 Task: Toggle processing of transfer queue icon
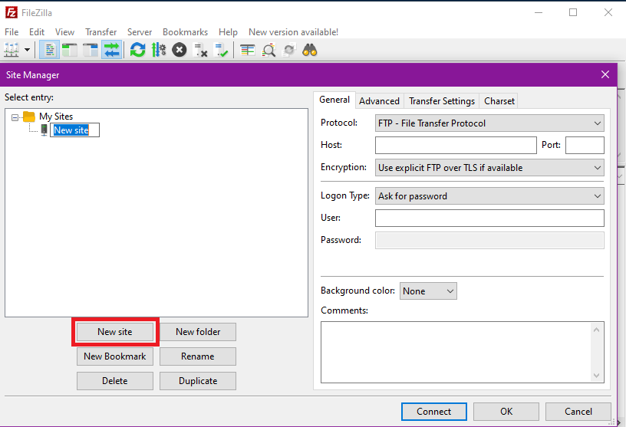159,51
